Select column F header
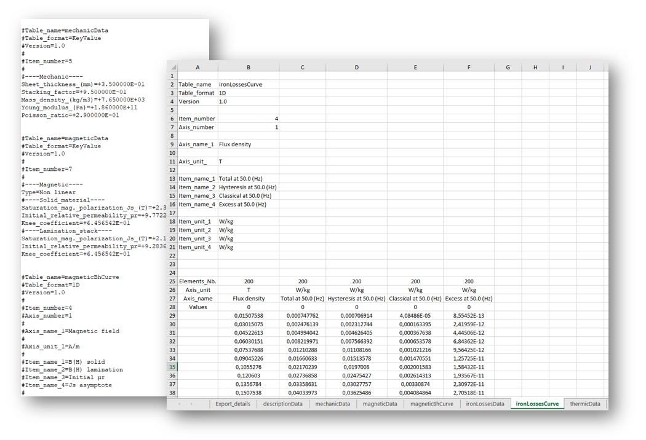The image size is (646, 440). [x=469, y=67]
